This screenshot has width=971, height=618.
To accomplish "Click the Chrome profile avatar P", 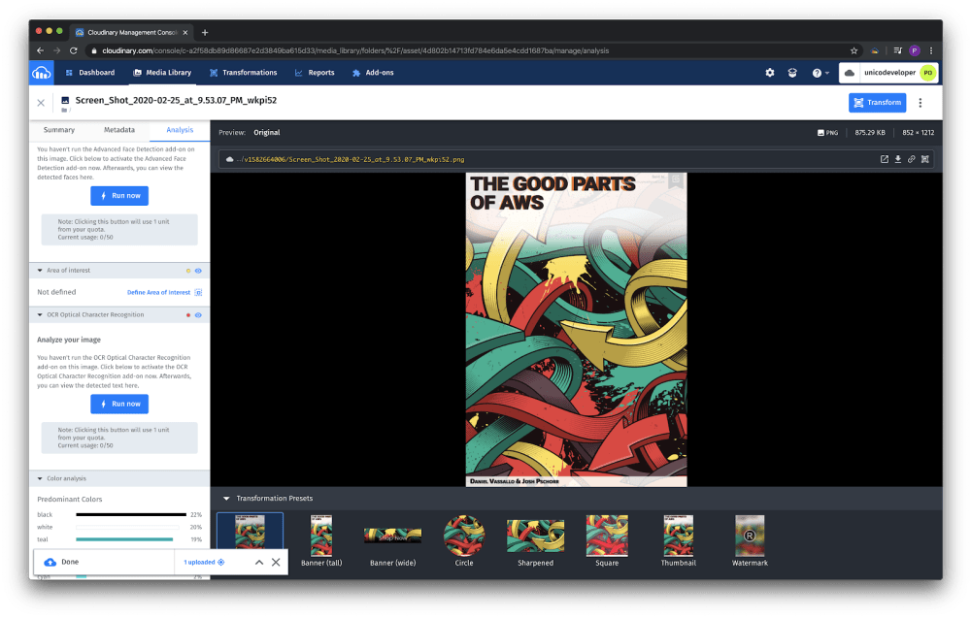I will 915,50.
